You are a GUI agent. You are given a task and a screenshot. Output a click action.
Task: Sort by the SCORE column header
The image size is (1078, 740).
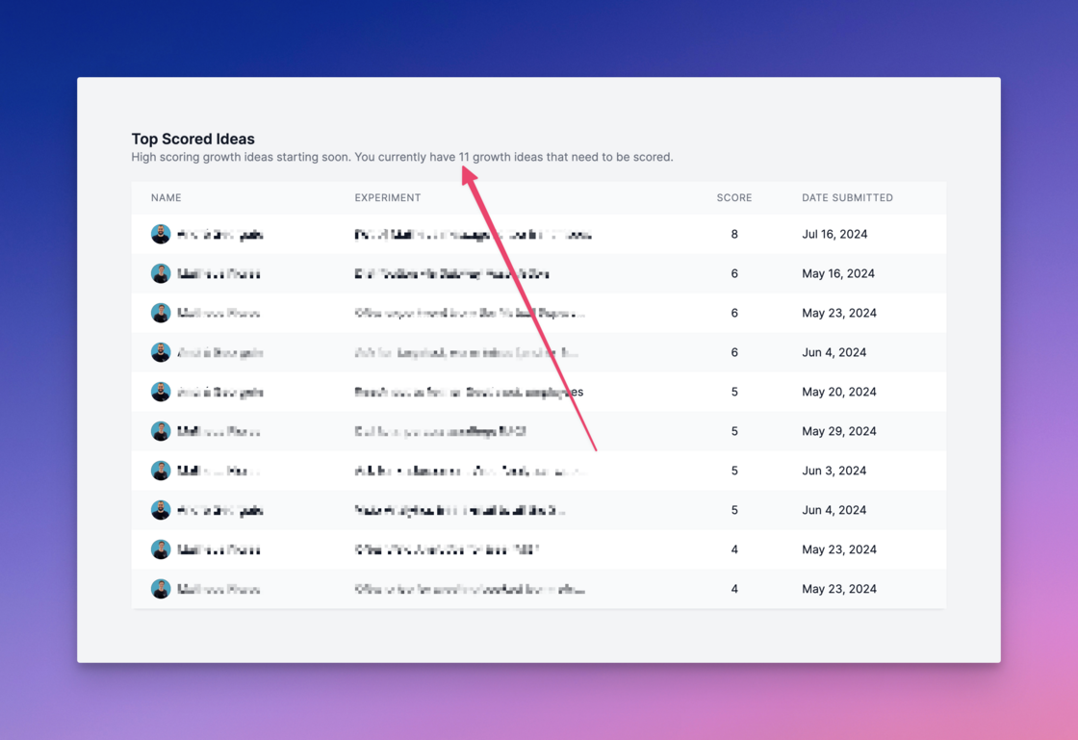point(734,198)
